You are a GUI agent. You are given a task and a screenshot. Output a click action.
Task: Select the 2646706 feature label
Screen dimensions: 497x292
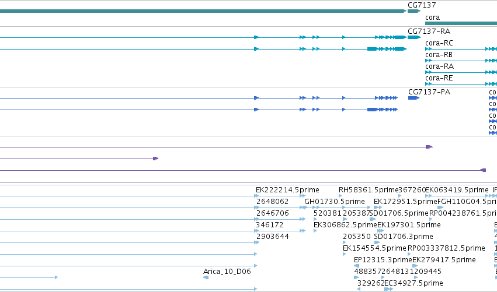point(273,213)
